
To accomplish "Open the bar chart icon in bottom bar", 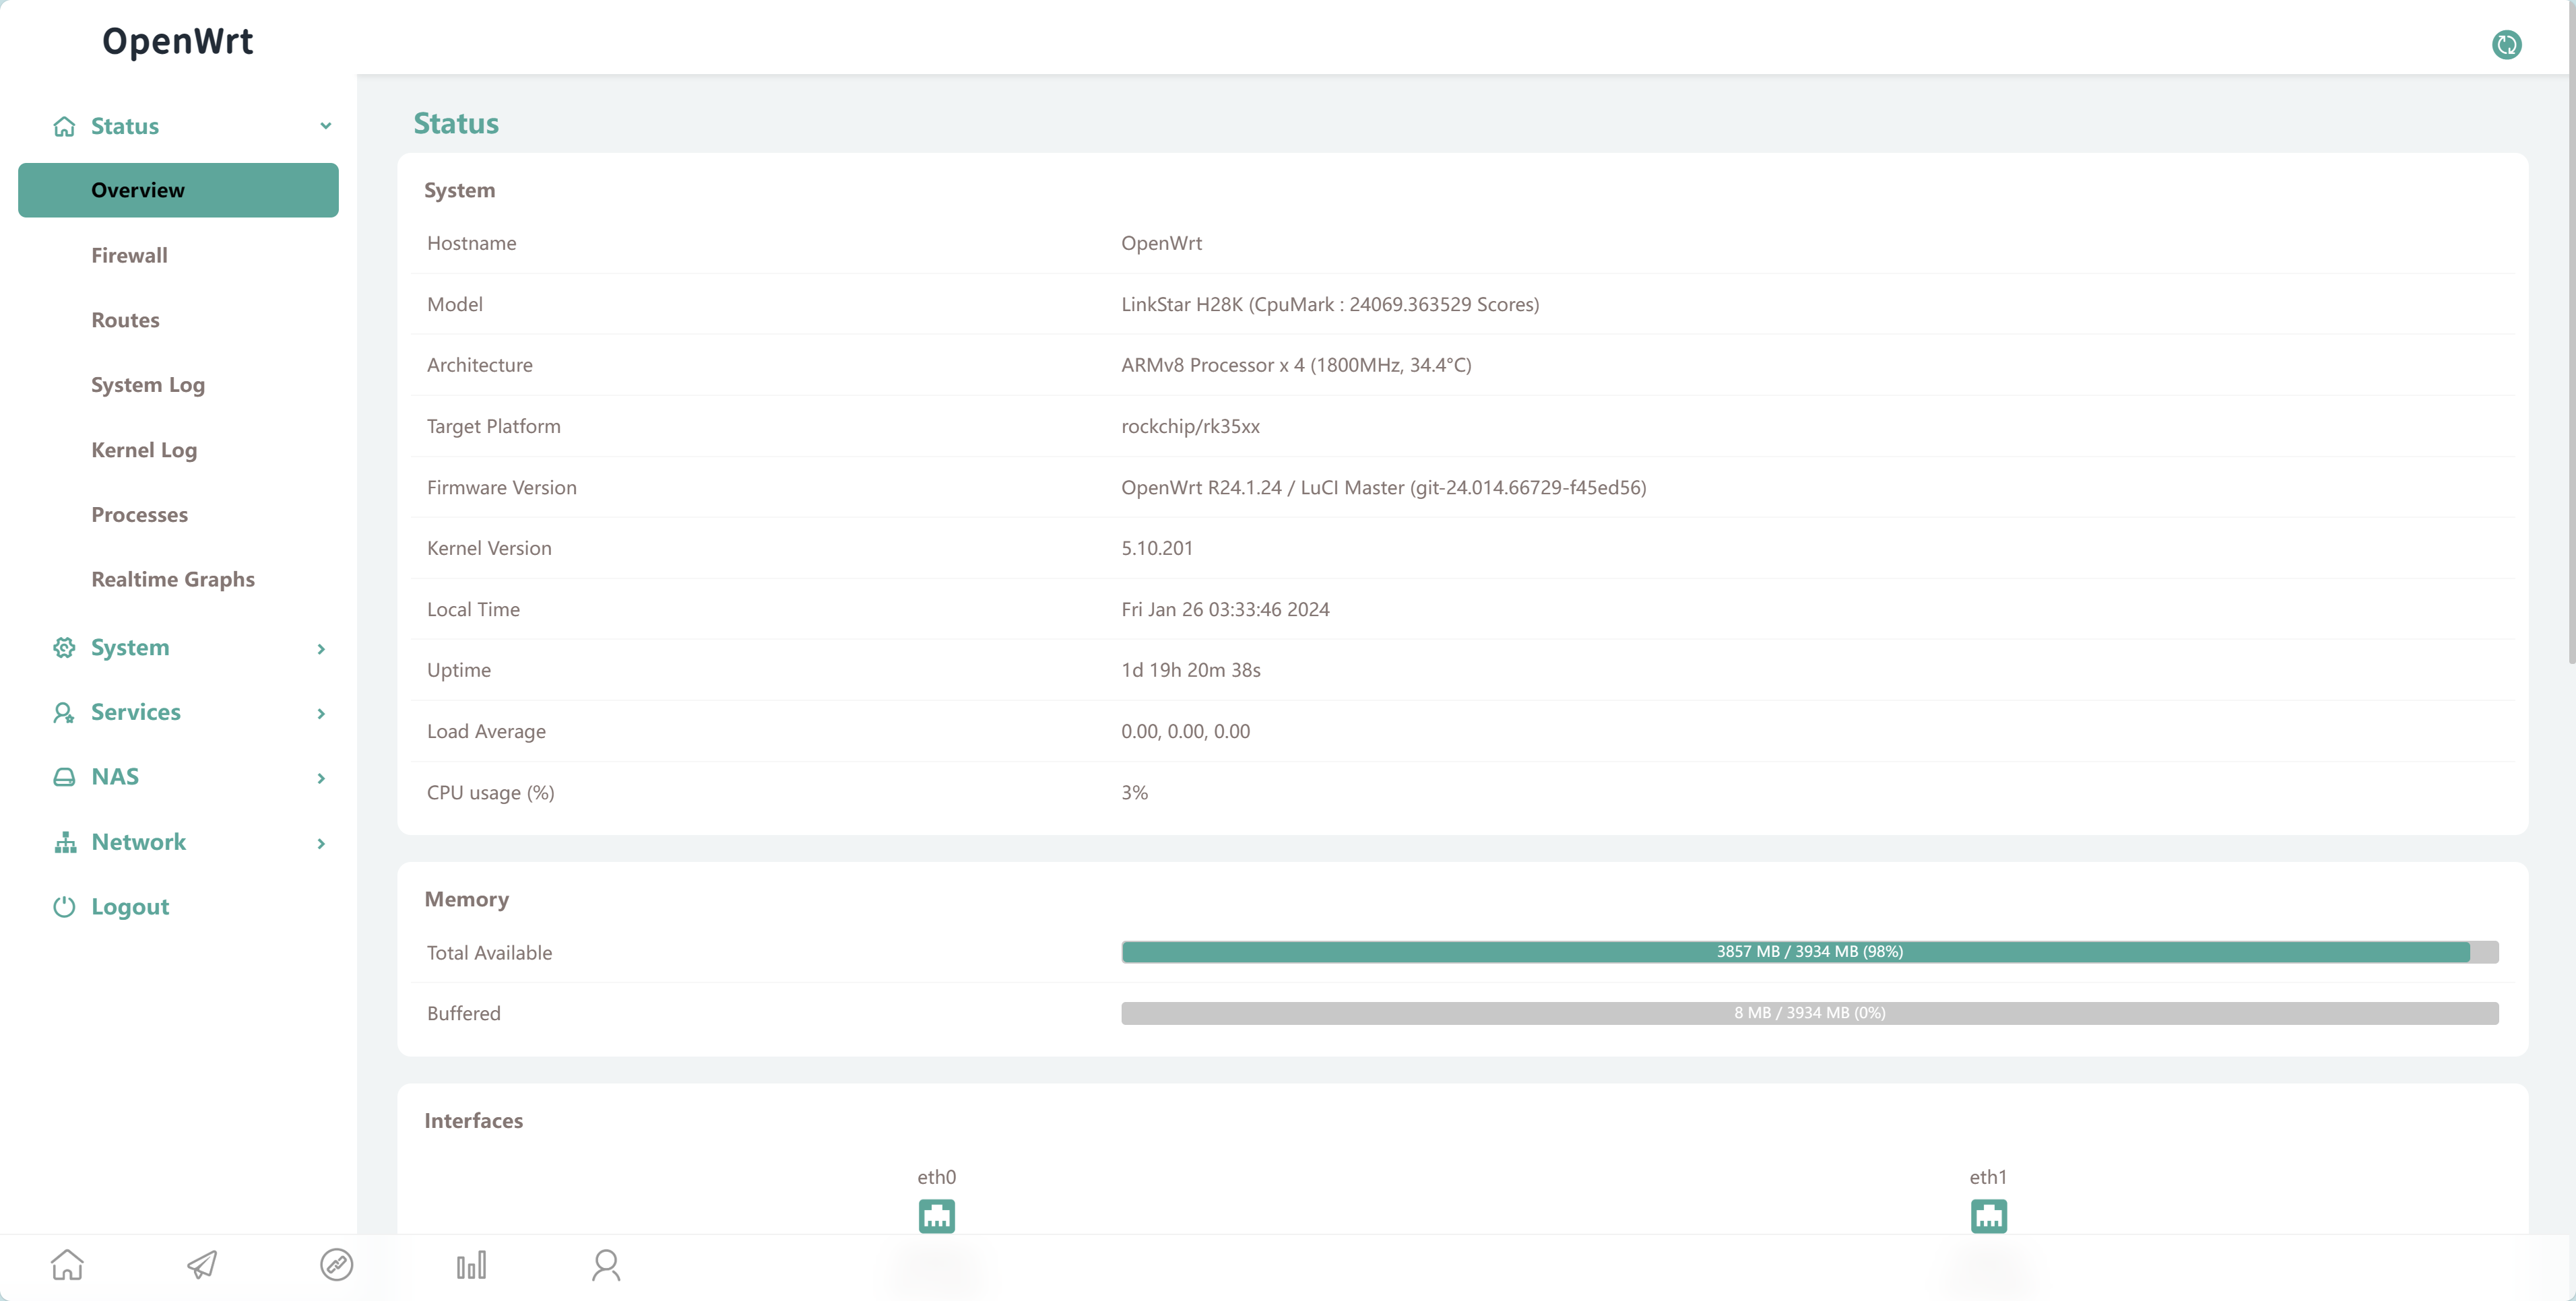I will click(471, 1265).
